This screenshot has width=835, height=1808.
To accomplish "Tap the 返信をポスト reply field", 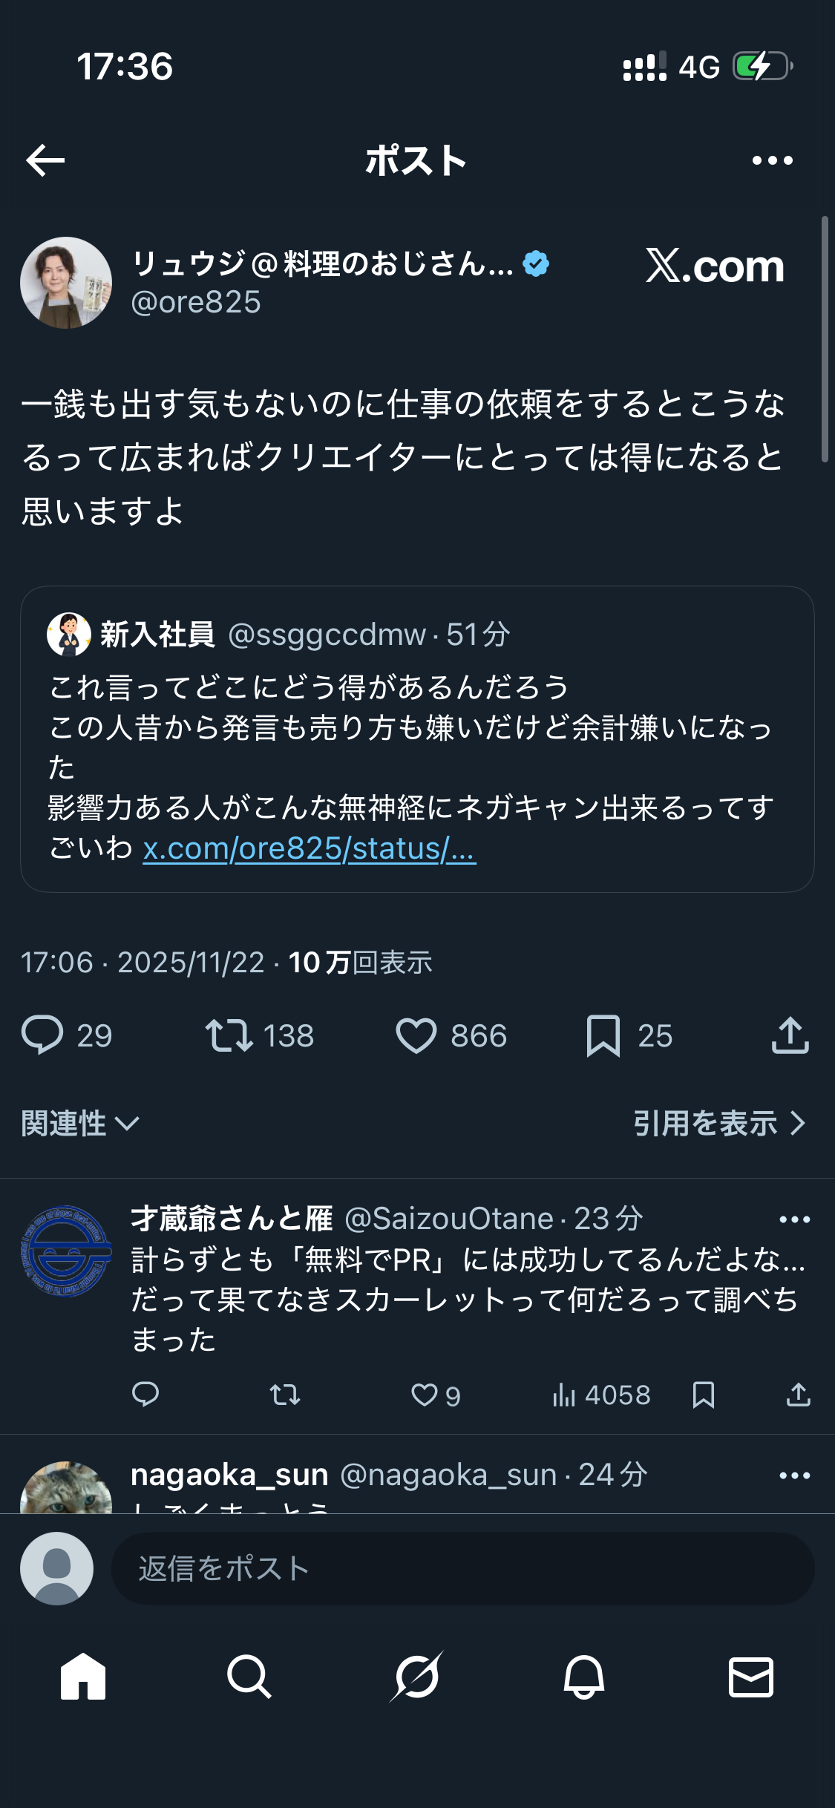I will (462, 1568).
